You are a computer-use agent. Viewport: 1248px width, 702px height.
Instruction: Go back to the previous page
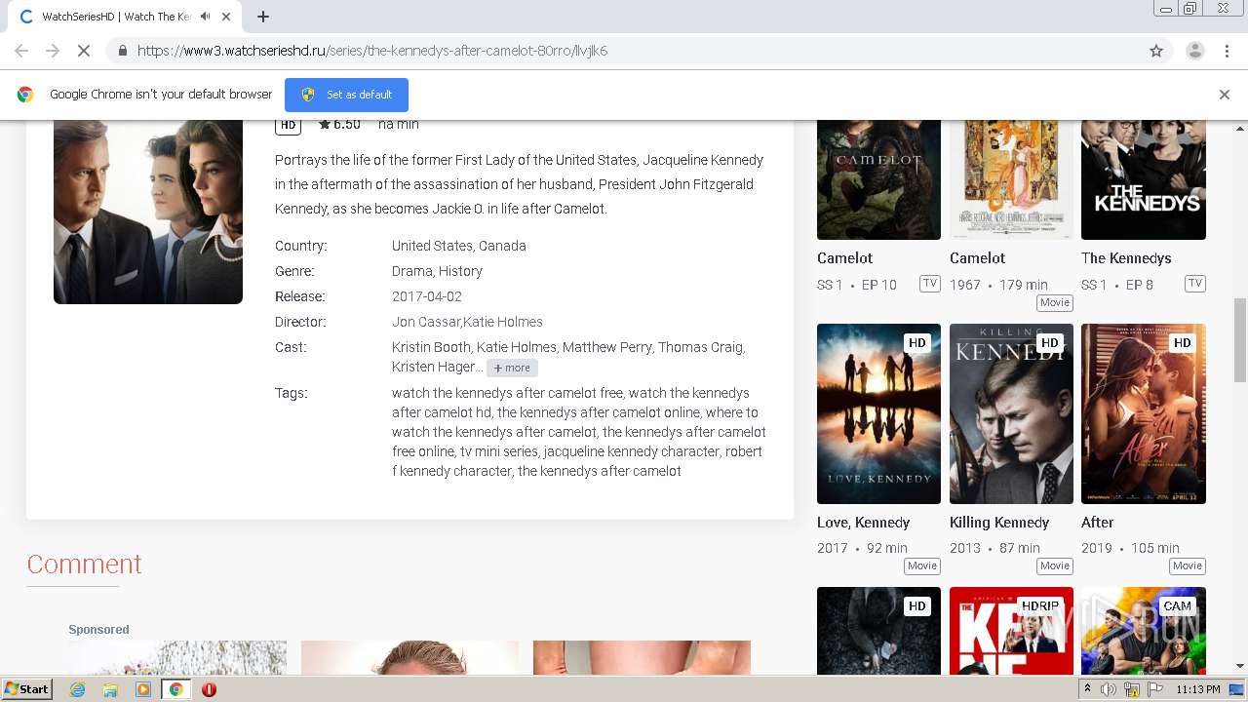click(21, 51)
